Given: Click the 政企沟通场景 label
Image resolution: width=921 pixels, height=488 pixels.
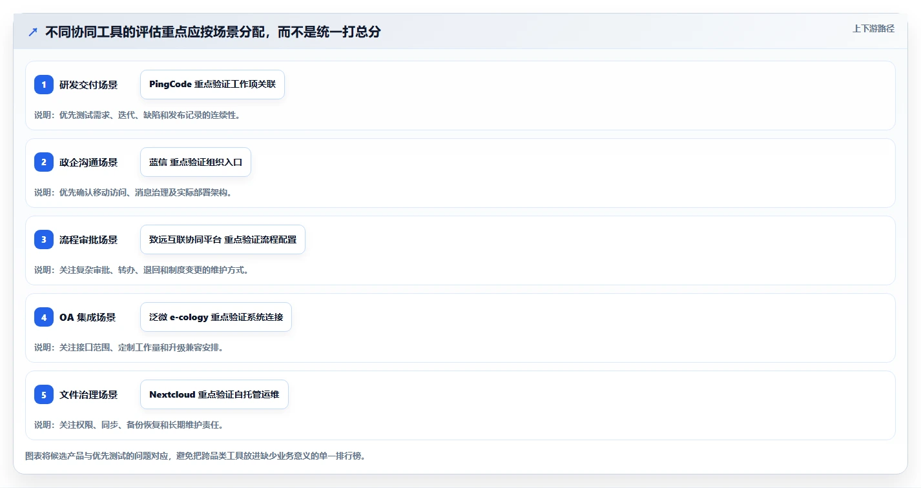Looking at the screenshot, I should point(88,162).
